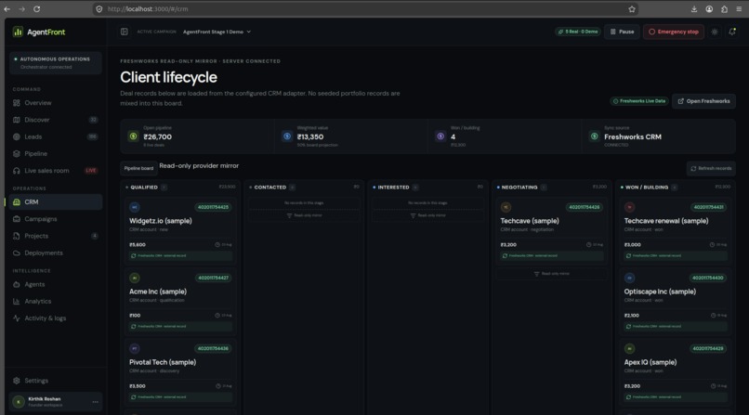Open the browser downloads icon
749x415 pixels.
tap(694, 9)
